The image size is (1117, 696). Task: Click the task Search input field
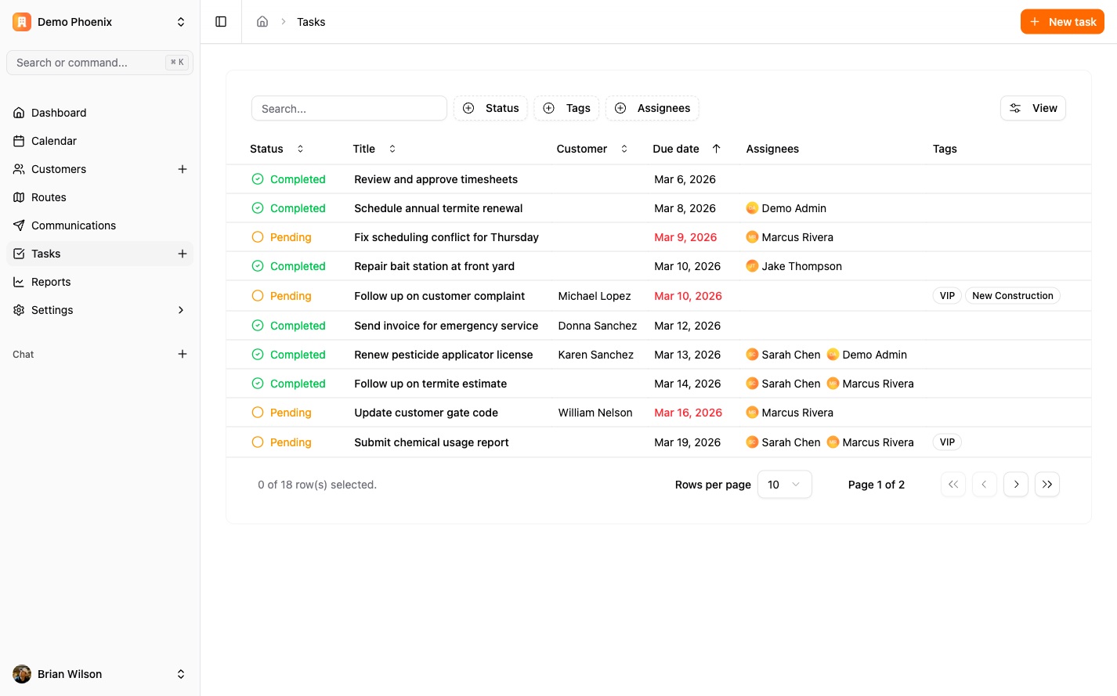tap(349, 109)
